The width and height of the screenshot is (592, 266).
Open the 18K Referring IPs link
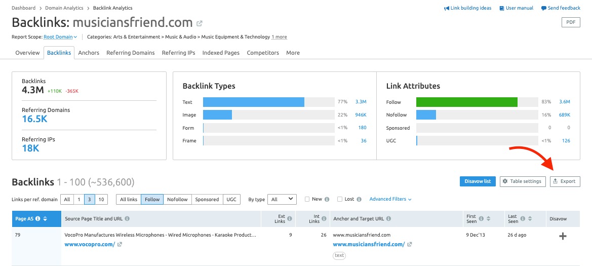[x=30, y=148]
